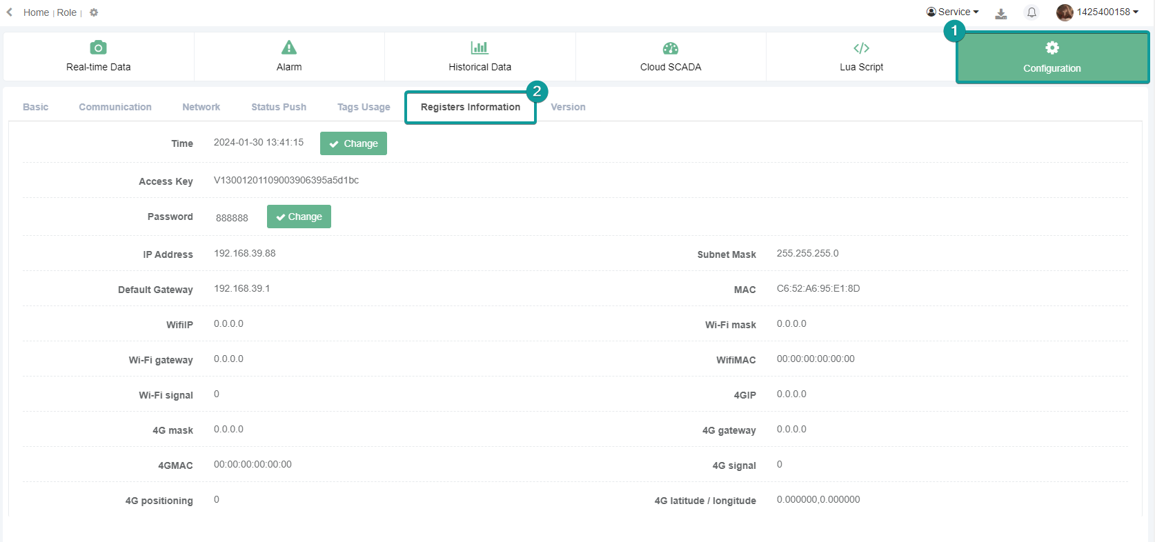The height and width of the screenshot is (542, 1155).
Task: Click the Wi-Fi signal field label
Action: coord(166,395)
